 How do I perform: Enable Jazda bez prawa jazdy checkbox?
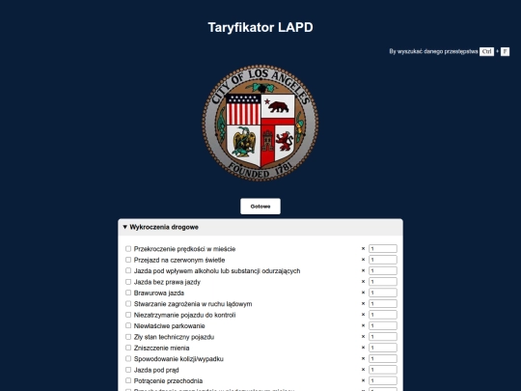point(128,282)
